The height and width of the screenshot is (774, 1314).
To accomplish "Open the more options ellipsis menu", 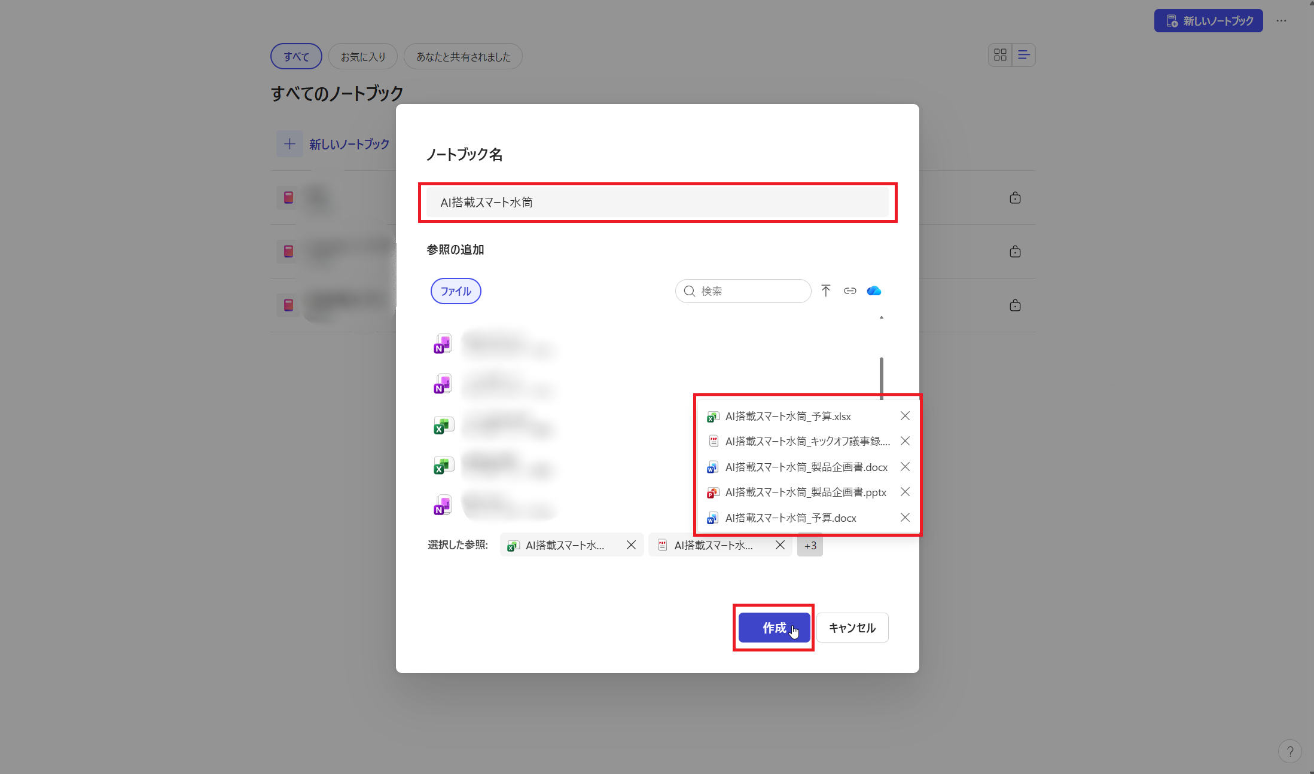I will click(1282, 20).
